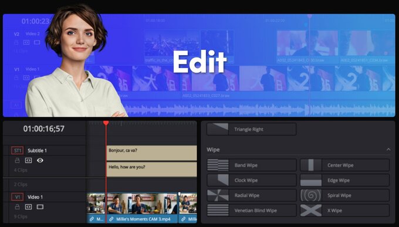Click the Wipe category heading

point(213,150)
